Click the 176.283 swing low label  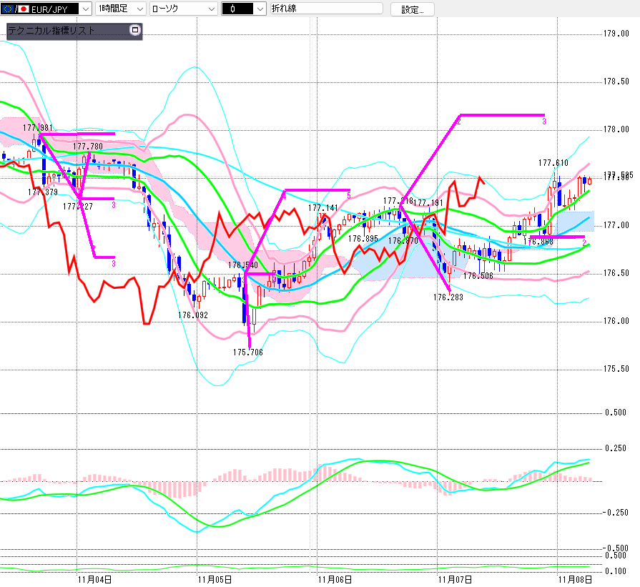tap(448, 297)
